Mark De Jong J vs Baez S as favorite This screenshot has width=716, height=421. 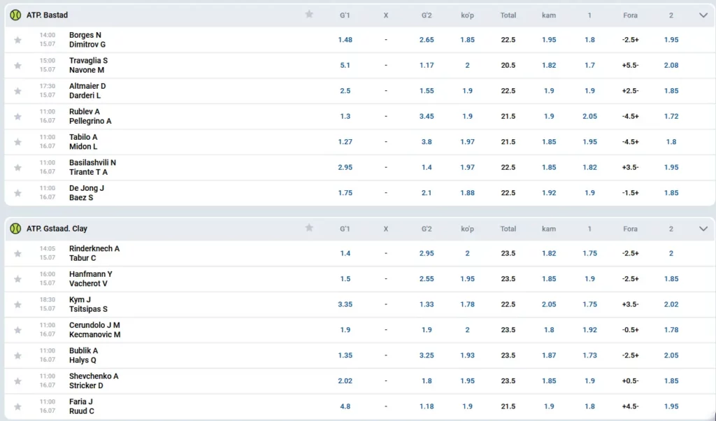pyautogui.click(x=17, y=193)
